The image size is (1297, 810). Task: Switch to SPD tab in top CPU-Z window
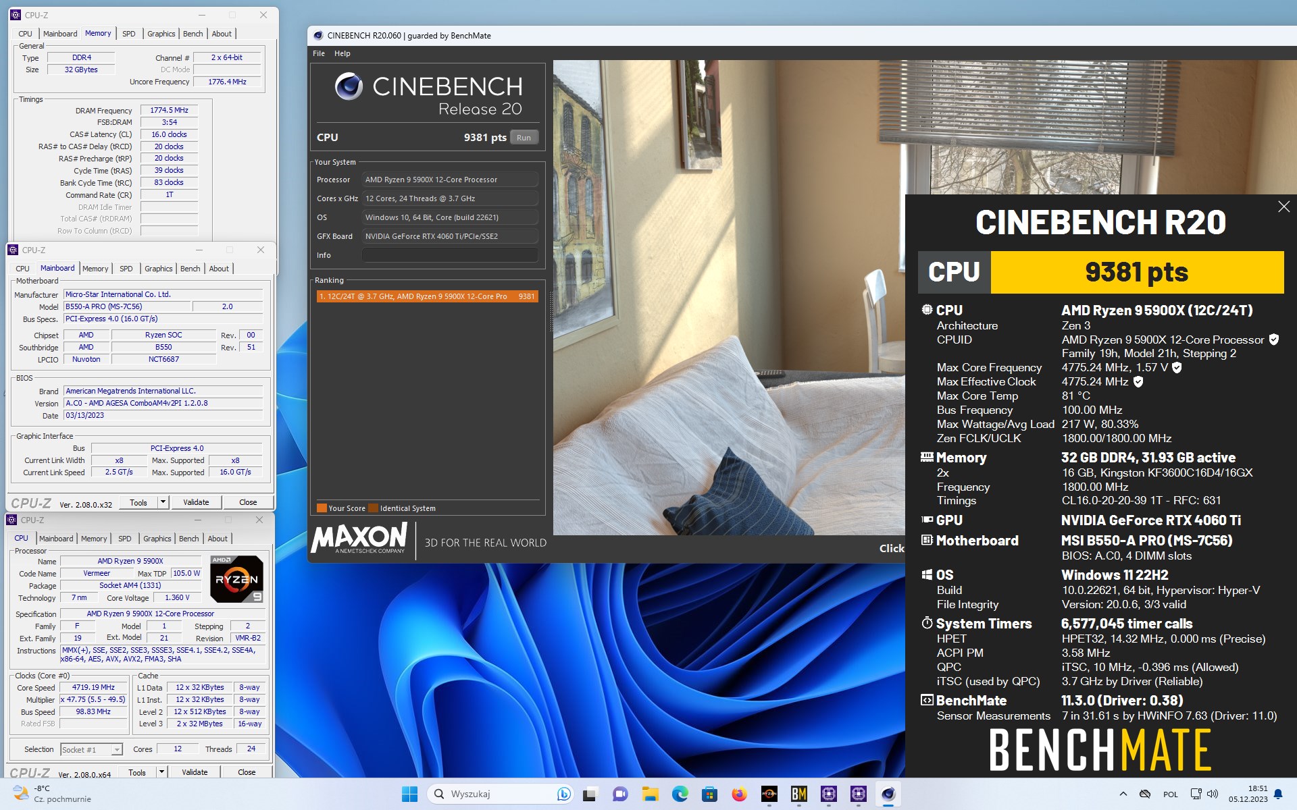[128, 34]
